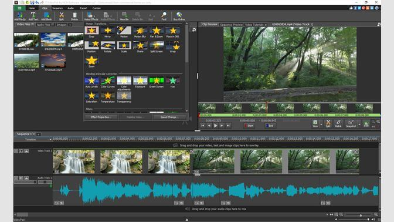The height and width of the screenshot is (222, 394).
Task: Click the Effect Properties button
Action: pyautogui.click(x=100, y=117)
